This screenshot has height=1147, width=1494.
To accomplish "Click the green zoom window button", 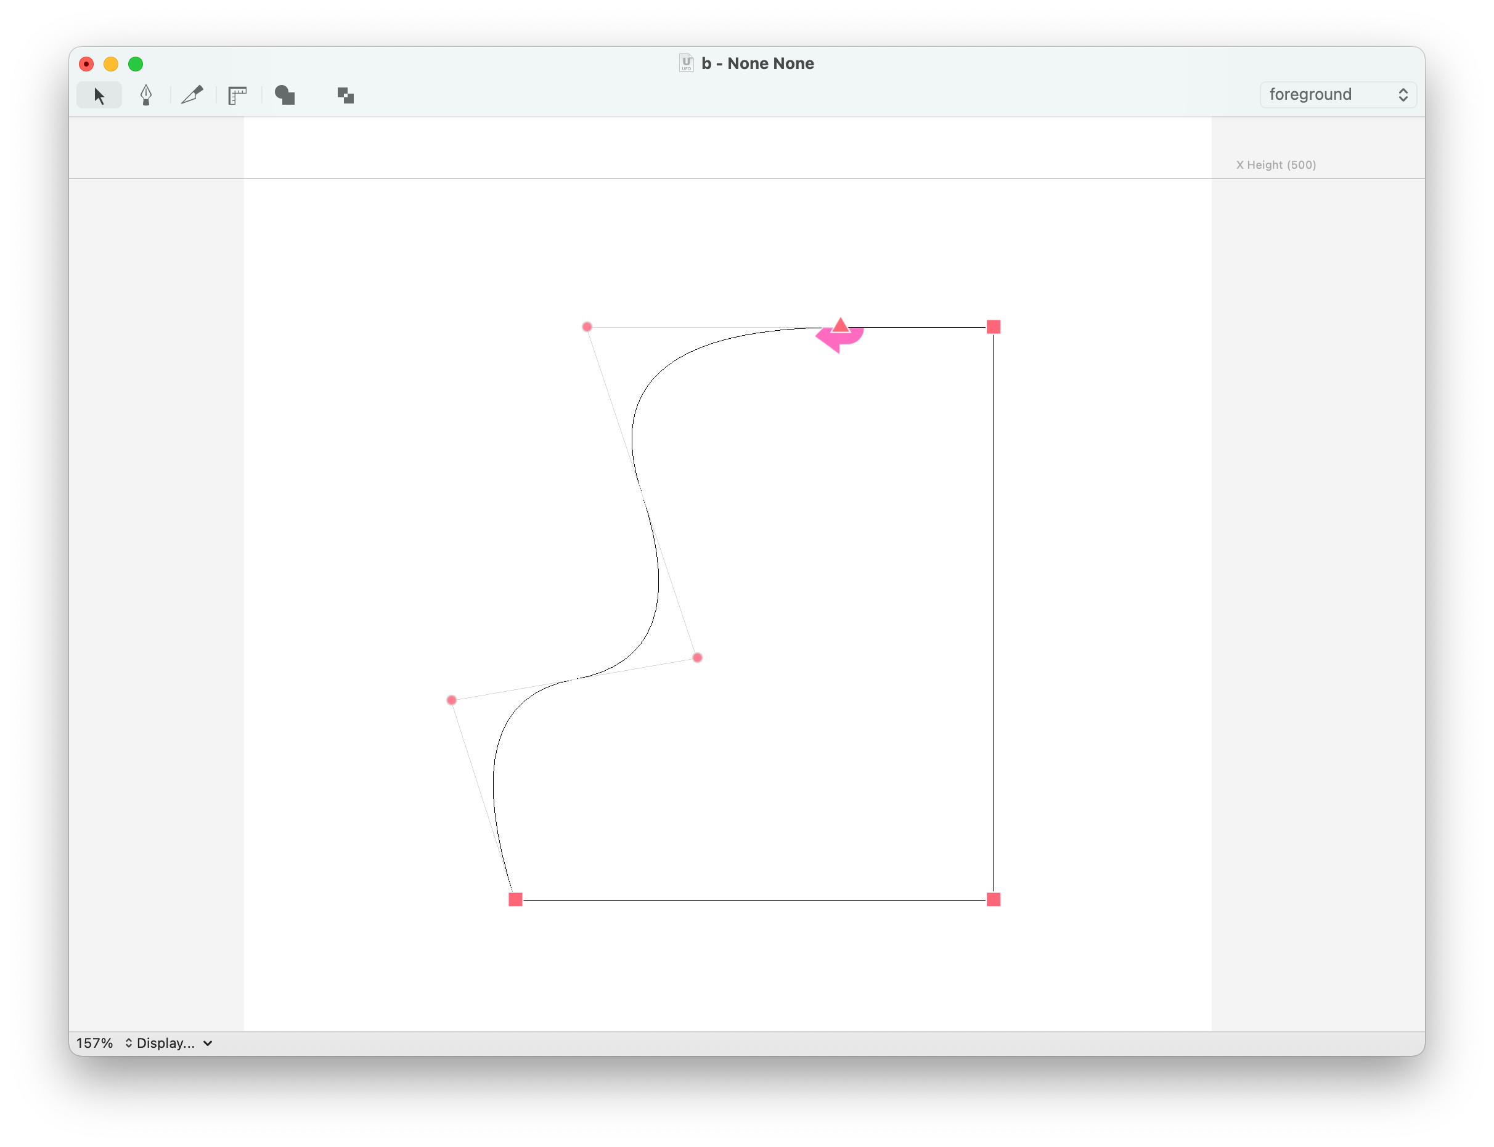I will (136, 64).
